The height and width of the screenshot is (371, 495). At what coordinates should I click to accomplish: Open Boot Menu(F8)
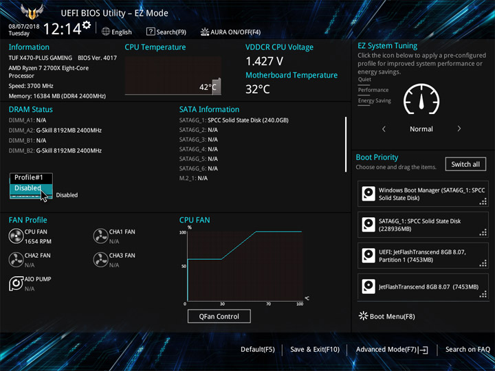point(386,316)
